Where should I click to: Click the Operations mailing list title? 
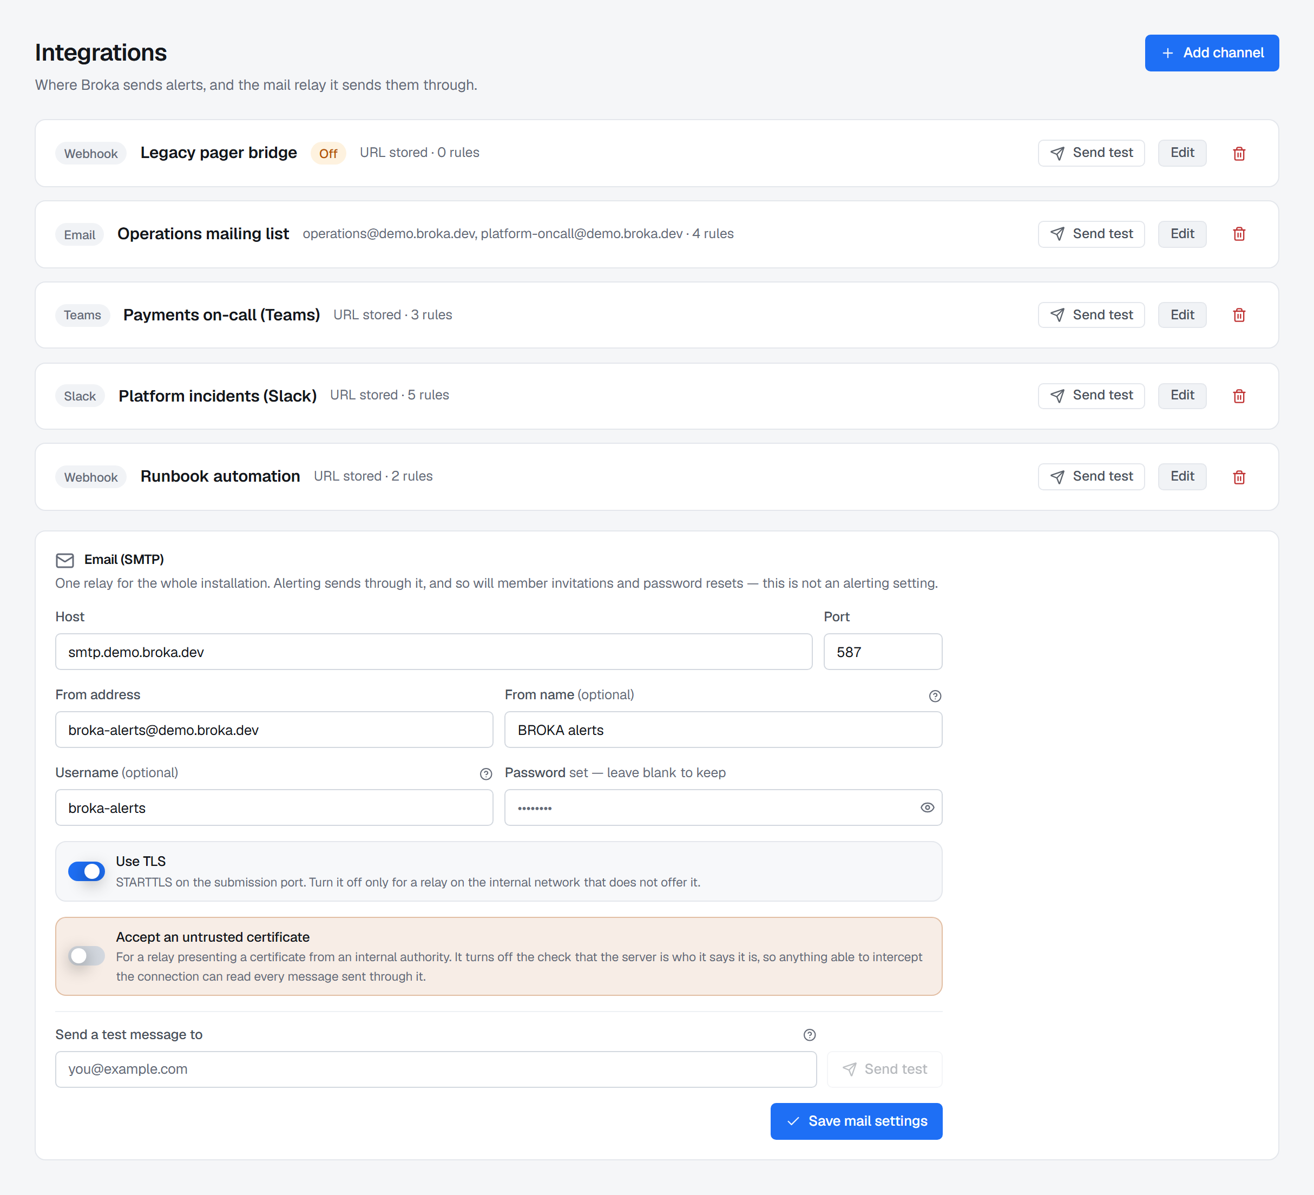[203, 234]
